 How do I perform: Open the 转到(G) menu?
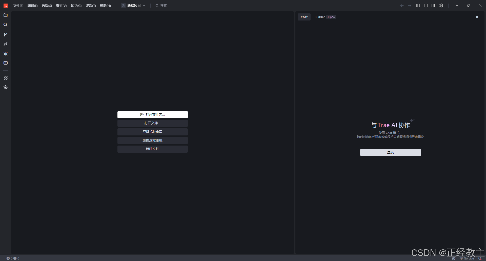[x=76, y=6]
